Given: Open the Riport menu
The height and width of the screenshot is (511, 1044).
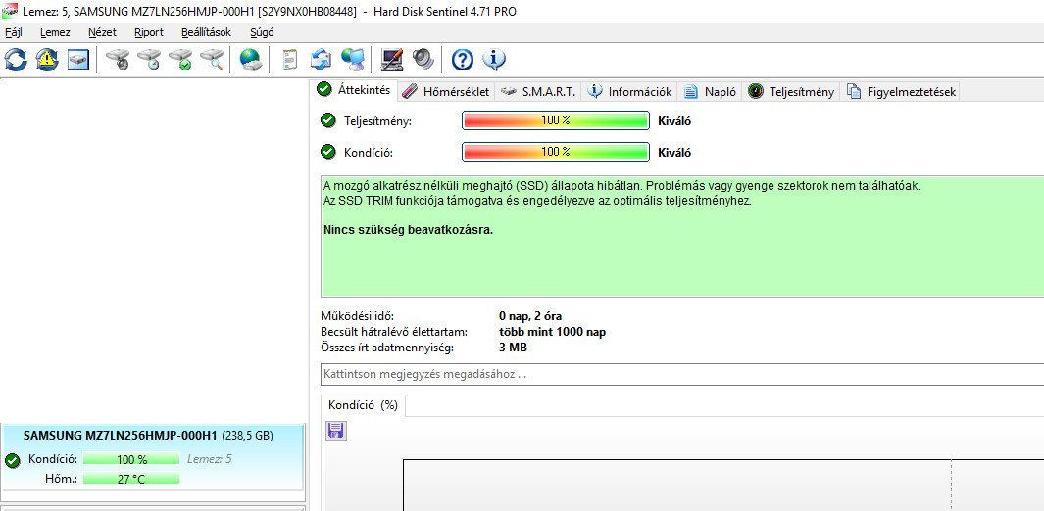Looking at the screenshot, I should (x=148, y=32).
